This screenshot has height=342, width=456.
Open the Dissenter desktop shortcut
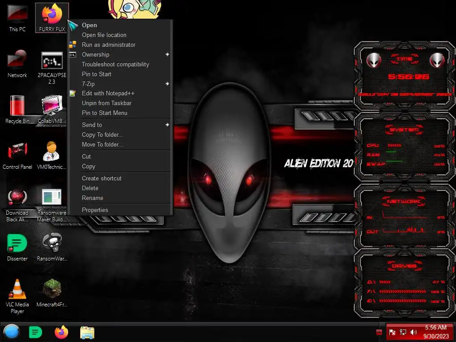point(17,248)
